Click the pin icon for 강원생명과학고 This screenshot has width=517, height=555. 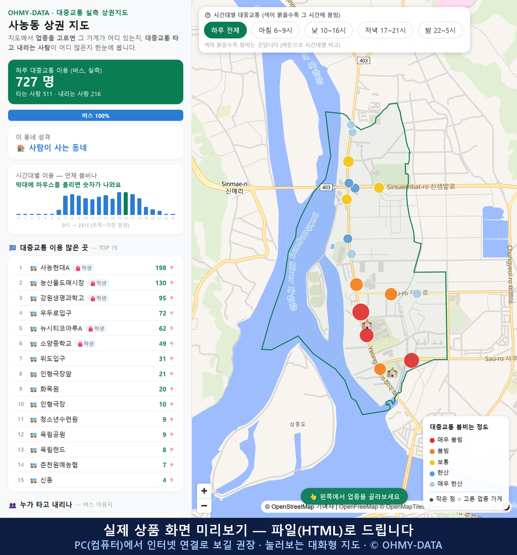click(172, 298)
